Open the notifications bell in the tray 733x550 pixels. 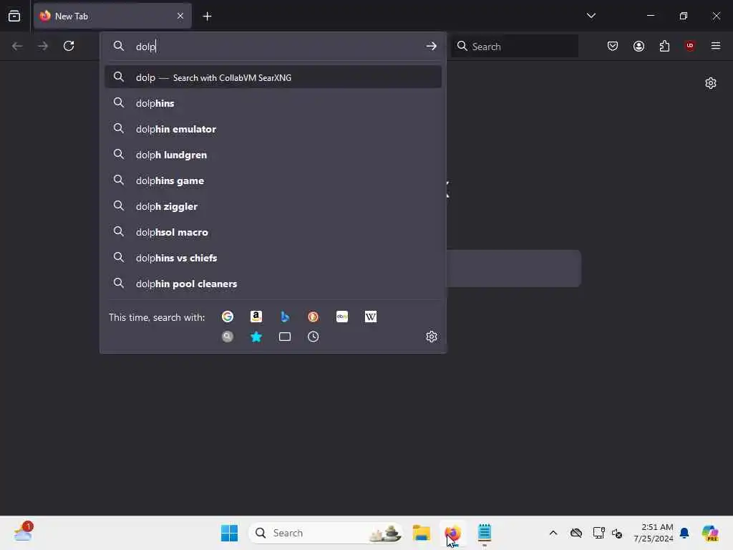[684, 533]
